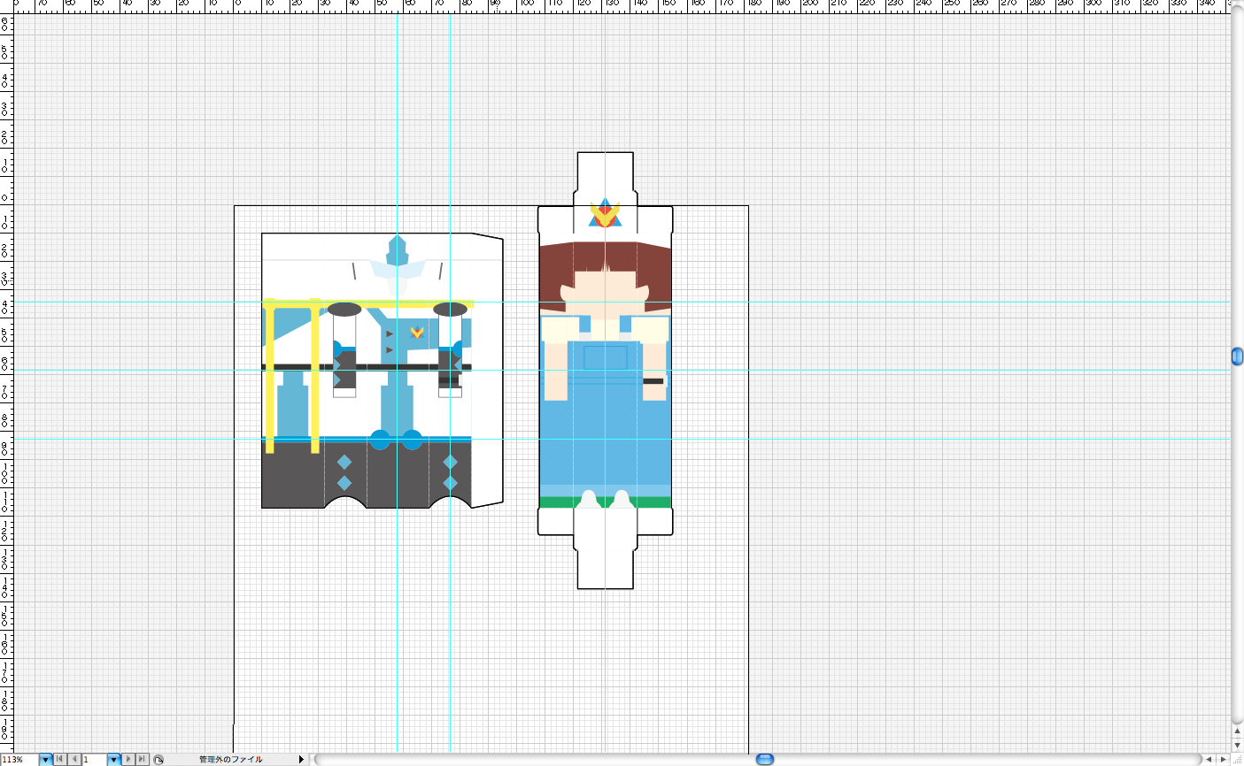Click the vertical scrollbar up arrow

1237,732
